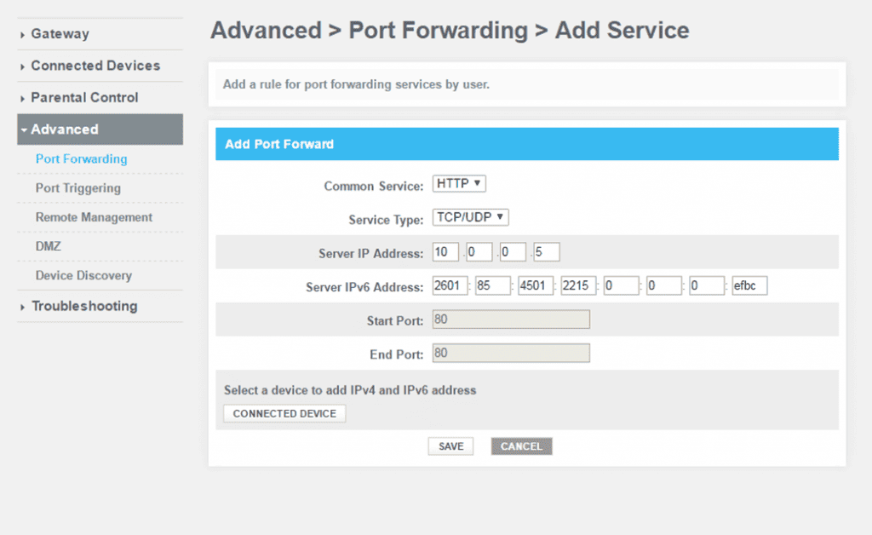Click the page title Advanced > Port Forwarding > Add Service

[450, 31]
